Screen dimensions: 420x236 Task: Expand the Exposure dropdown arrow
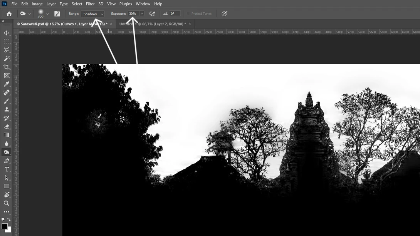pyautogui.click(x=141, y=13)
